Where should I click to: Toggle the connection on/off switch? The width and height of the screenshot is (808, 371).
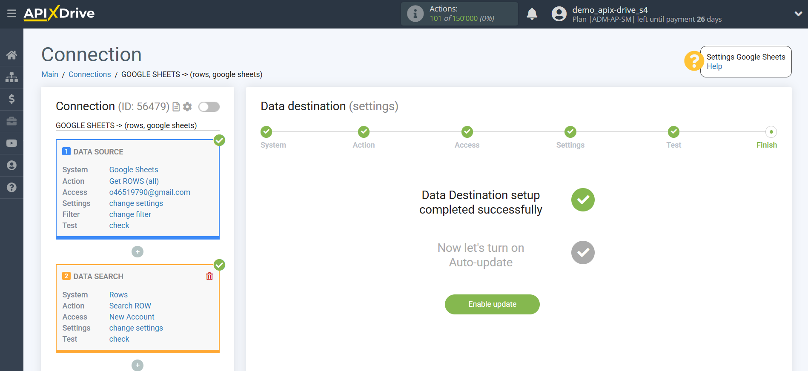[x=209, y=107]
